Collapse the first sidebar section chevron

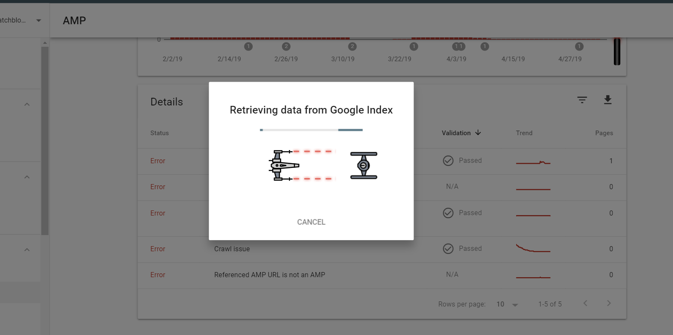point(27,104)
